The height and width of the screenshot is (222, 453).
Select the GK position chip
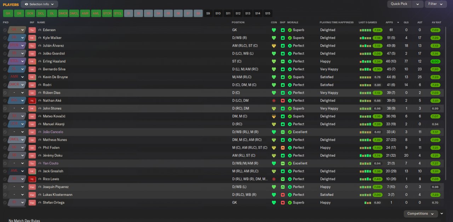click(x=8, y=13)
